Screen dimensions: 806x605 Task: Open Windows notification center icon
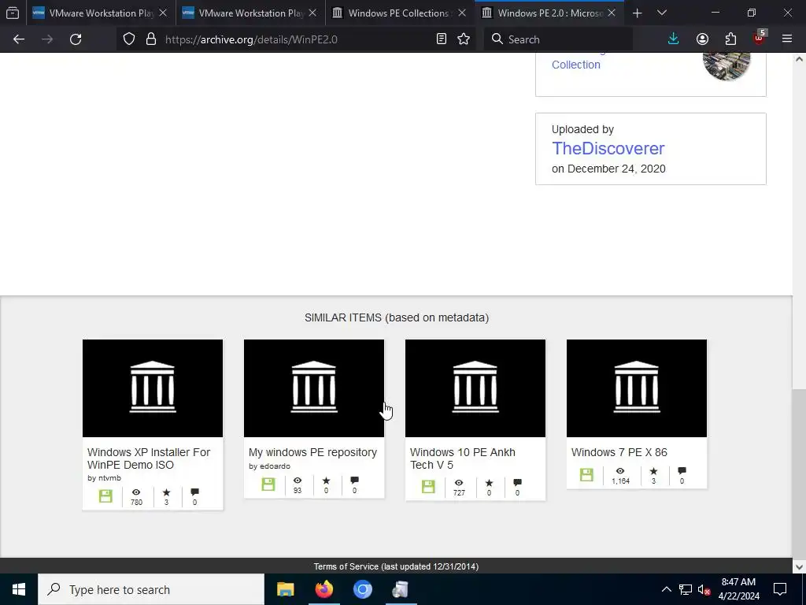pyautogui.click(x=780, y=589)
